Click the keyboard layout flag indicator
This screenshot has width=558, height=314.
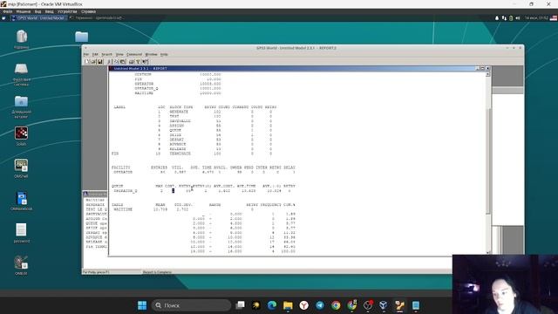(554, 17)
